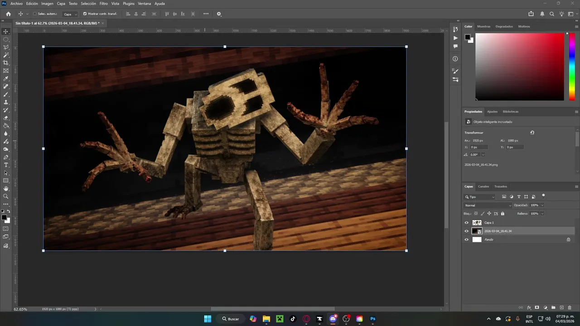This screenshot has height=326, width=580.
Task: Select the Horizontal Type tool
Action: [x=6, y=165]
